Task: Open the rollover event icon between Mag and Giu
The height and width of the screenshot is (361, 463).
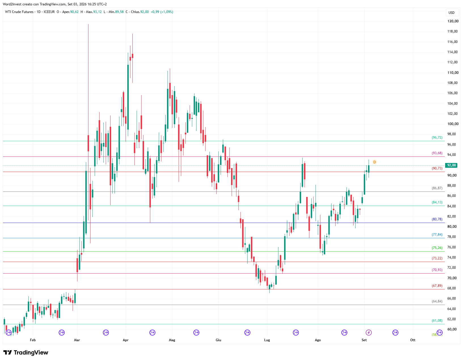Action: (x=196, y=332)
